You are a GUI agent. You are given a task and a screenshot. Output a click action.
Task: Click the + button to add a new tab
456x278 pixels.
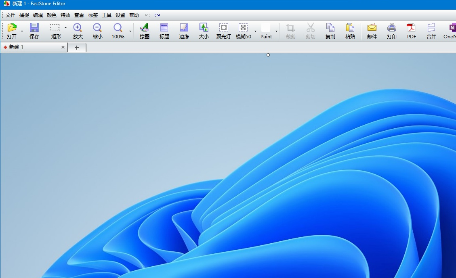77,48
